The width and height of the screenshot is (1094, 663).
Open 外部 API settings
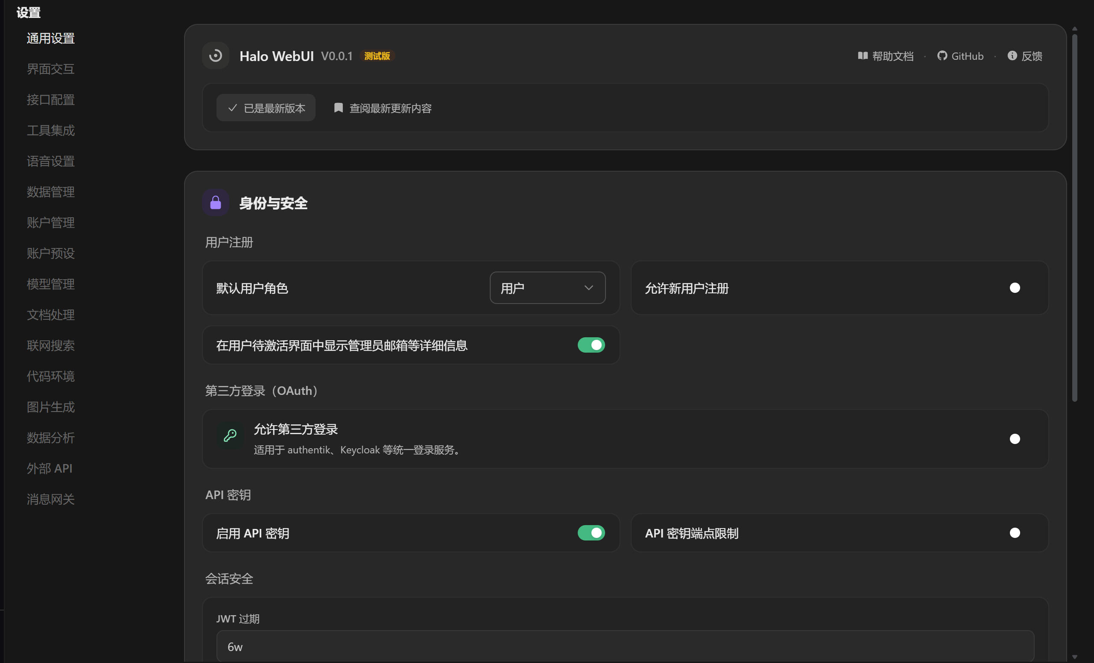49,469
